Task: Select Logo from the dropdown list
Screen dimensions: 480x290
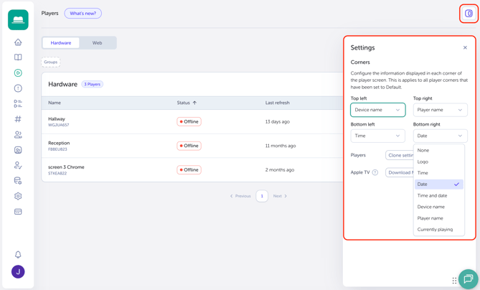Action: [439, 162]
